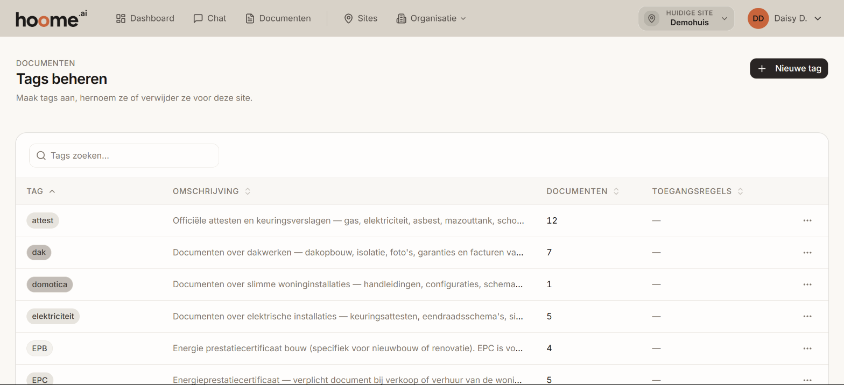The height and width of the screenshot is (385, 844).
Task: Sort by the TAG column
Action: pos(41,191)
